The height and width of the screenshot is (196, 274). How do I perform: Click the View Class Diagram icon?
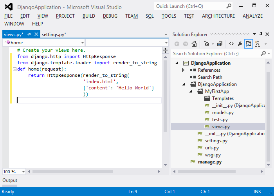click(x=257, y=44)
